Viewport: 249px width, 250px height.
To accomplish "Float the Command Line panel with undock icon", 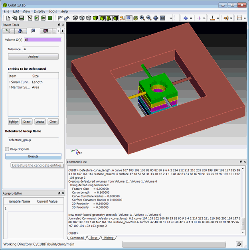I will (241, 162).
